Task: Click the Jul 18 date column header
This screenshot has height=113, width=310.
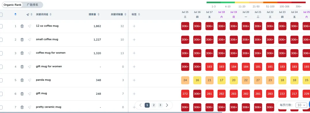Action: coord(221,12)
